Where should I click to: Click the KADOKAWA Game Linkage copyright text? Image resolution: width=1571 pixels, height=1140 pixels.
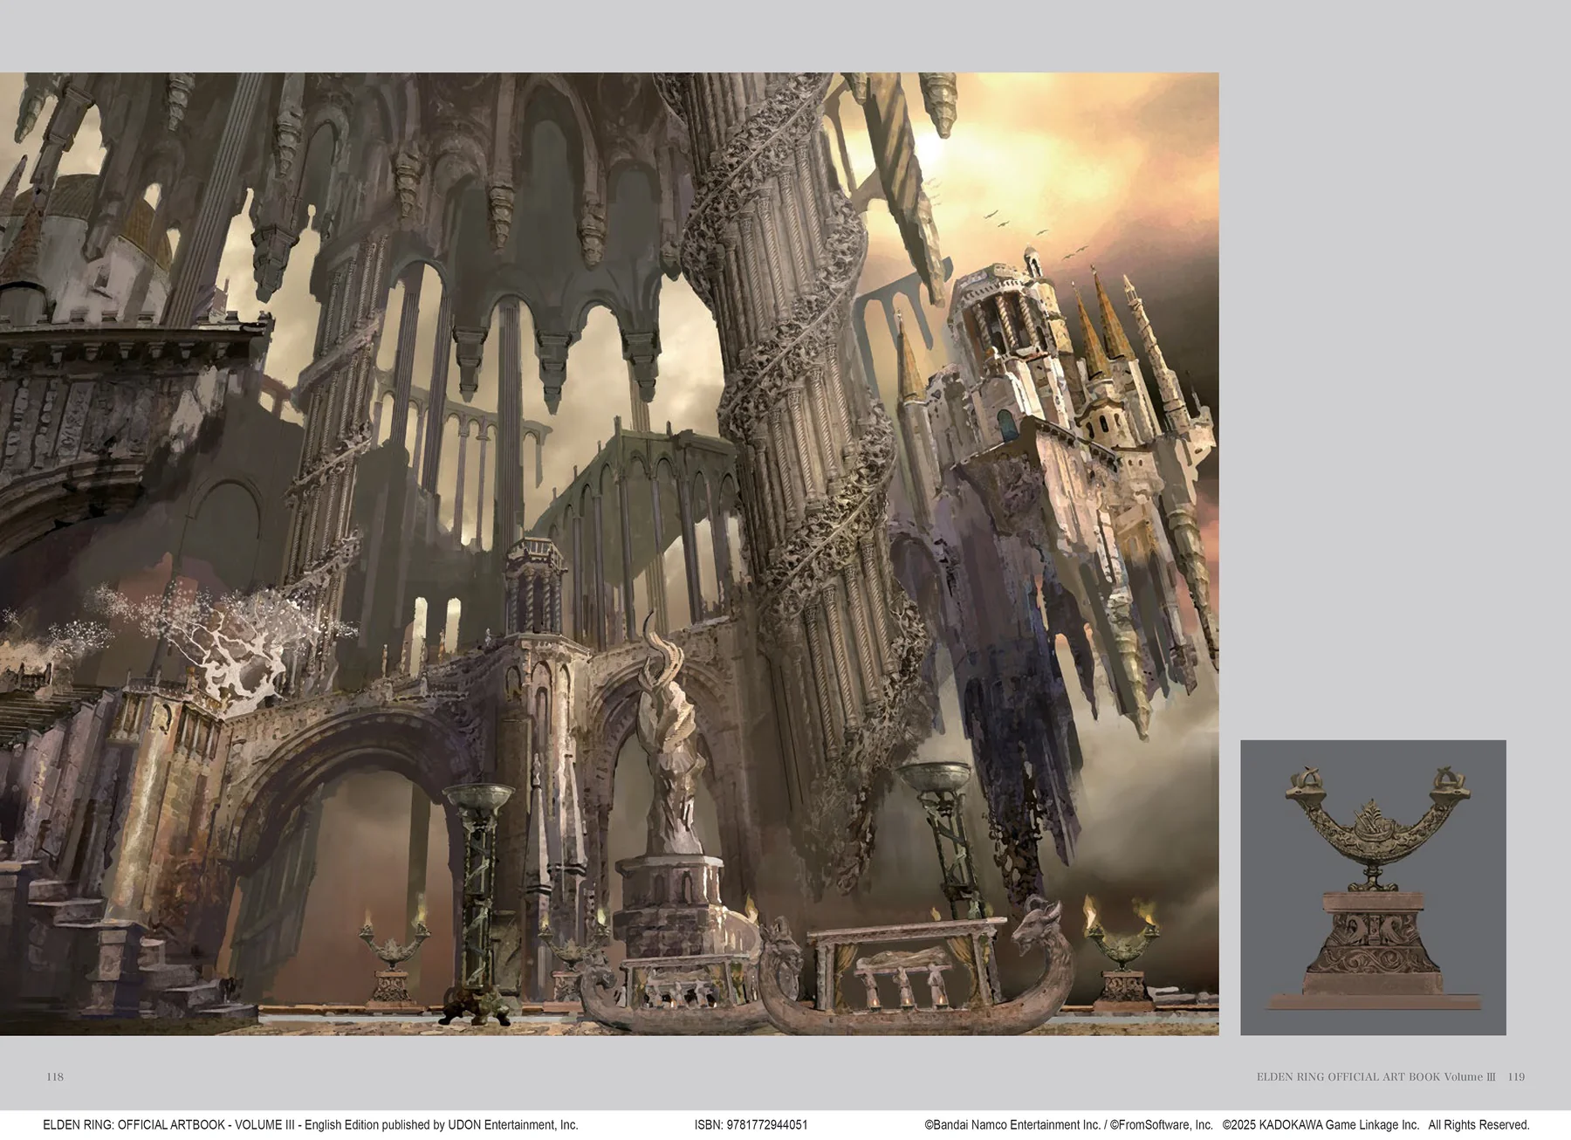coord(1321,1125)
